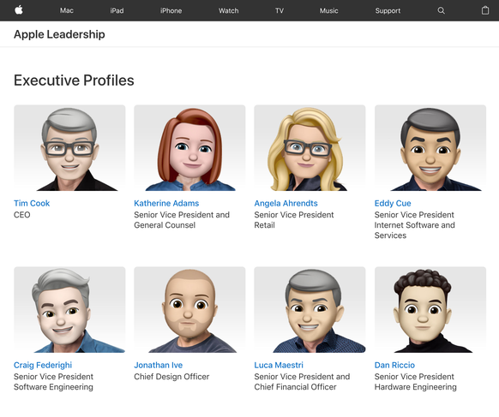
Task: Select Jonathan Ive's Memoji portrait
Action: coord(189,310)
